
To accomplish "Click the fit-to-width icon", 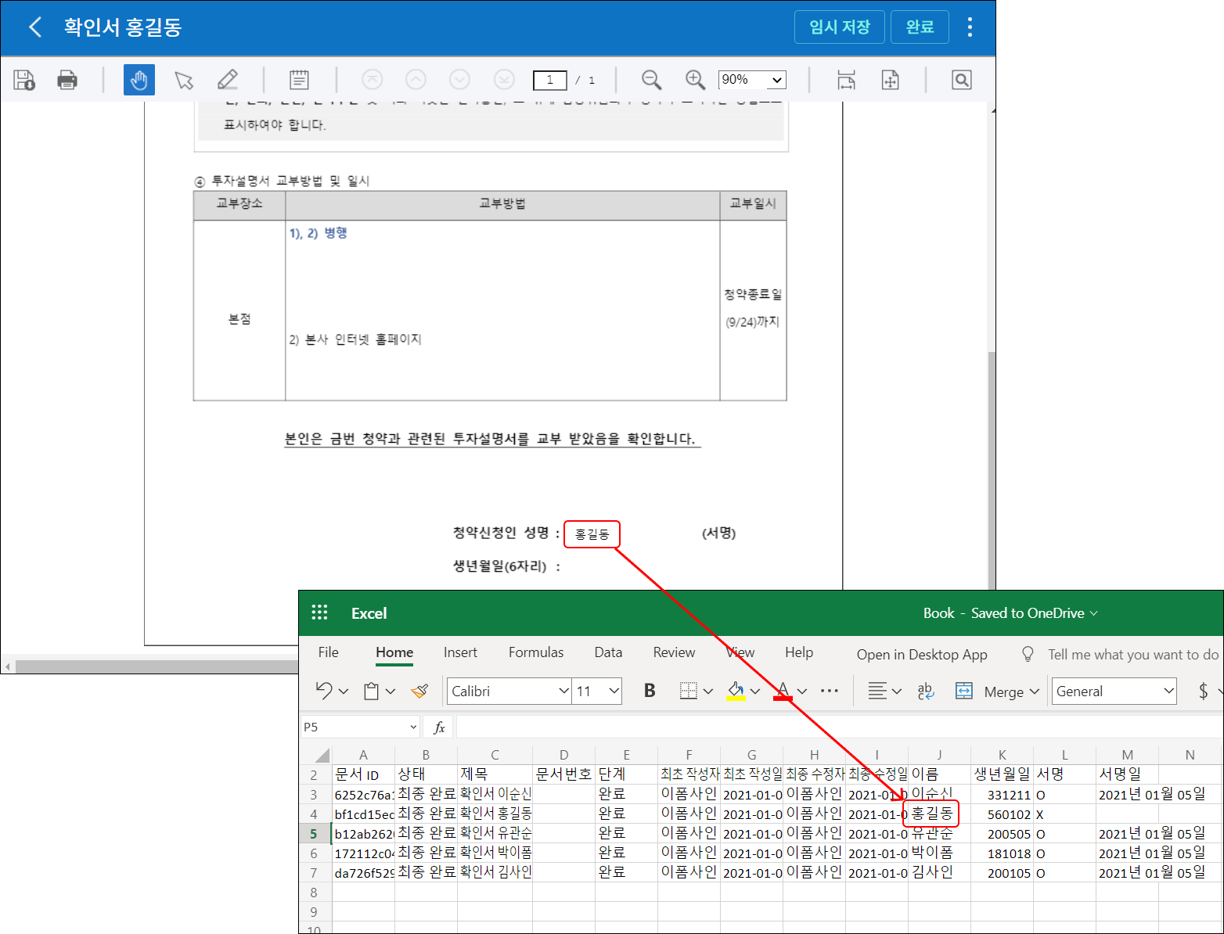I will (x=846, y=80).
